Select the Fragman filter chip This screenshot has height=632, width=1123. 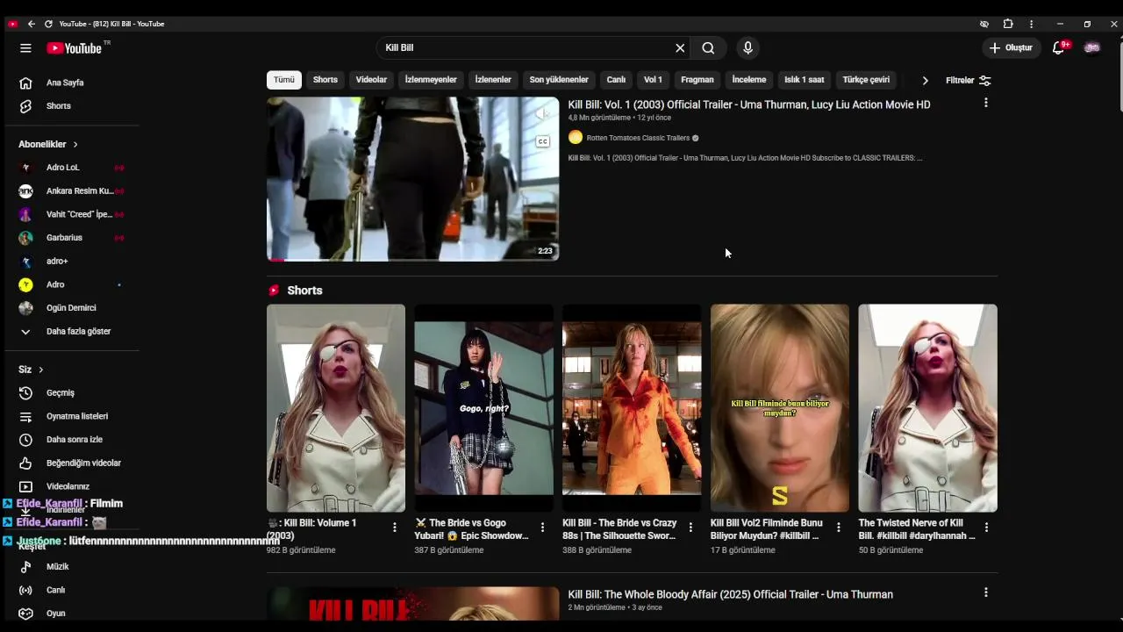697,80
